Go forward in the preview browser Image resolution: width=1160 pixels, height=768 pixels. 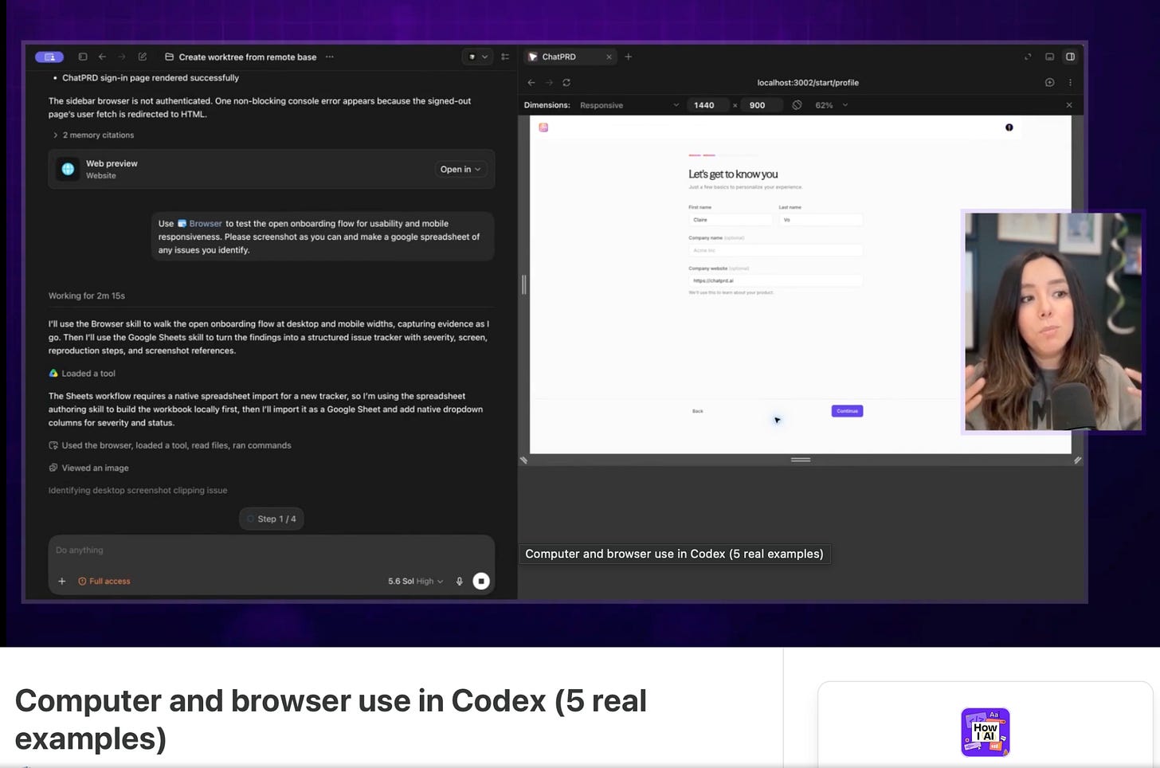[549, 82]
